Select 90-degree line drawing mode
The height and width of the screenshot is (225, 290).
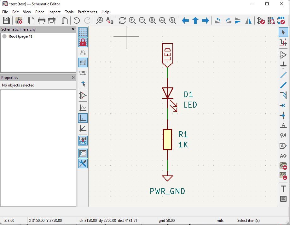coord(83,118)
